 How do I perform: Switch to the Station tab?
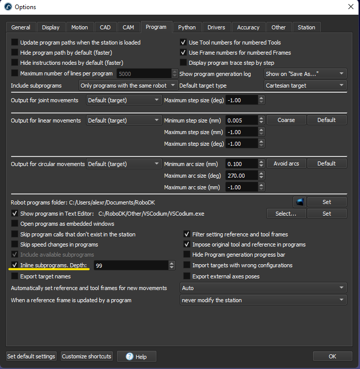point(306,27)
